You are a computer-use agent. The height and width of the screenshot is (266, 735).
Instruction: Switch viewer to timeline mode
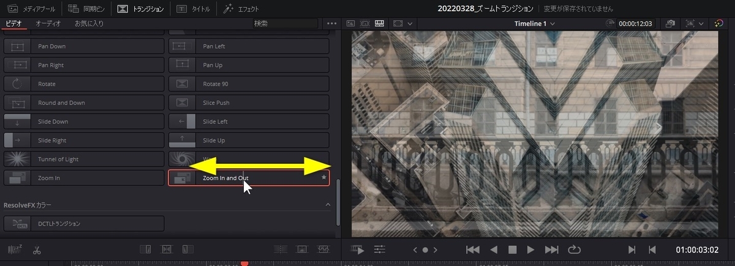pyautogui.click(x=379, y=23)
